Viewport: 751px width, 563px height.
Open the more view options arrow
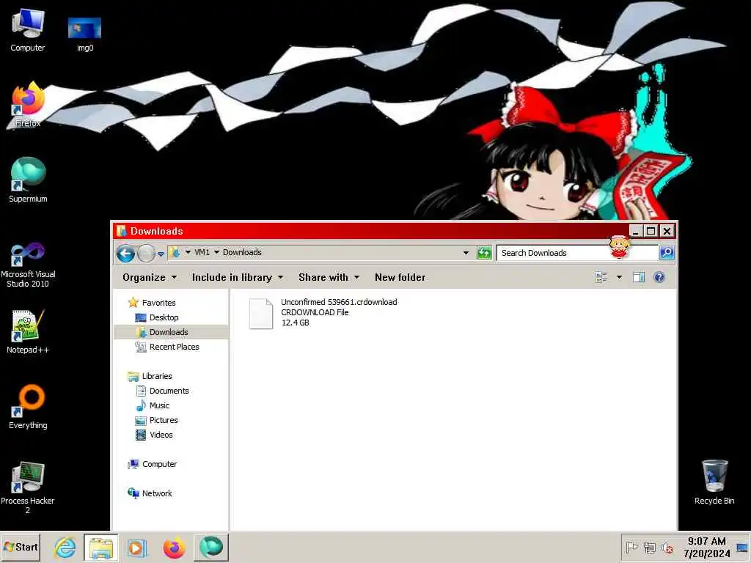[619, 277]
